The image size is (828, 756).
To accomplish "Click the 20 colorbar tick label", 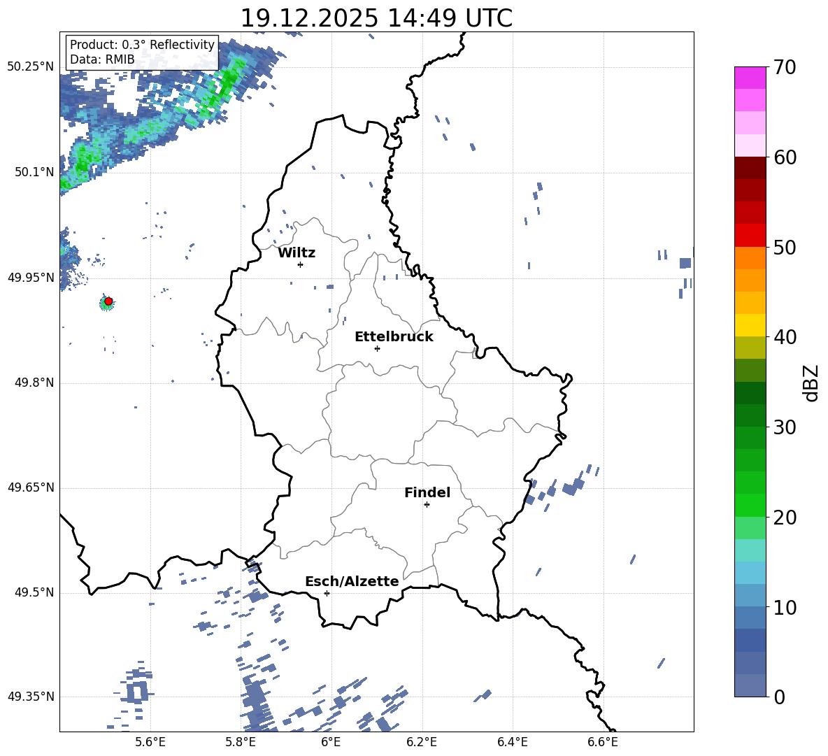I will pos(784,518).
